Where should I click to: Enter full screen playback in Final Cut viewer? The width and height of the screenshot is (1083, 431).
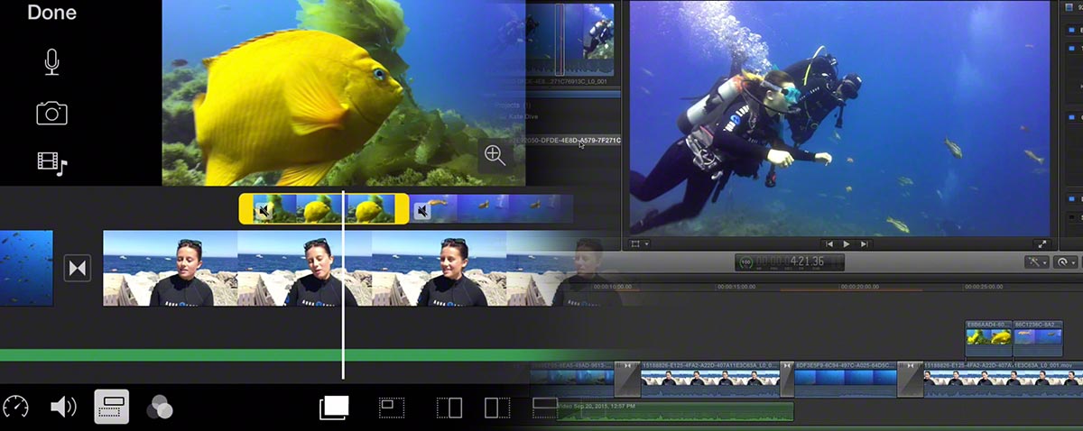(1041, 243)
